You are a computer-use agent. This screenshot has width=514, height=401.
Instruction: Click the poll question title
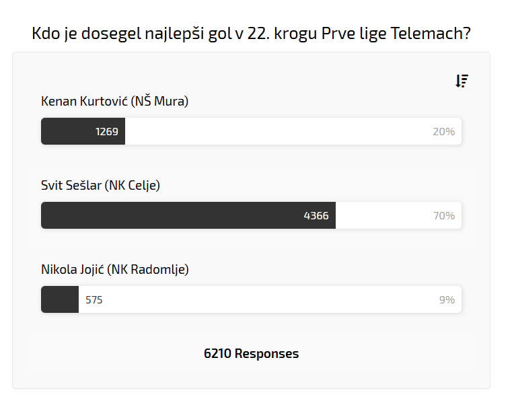click(251, 34)
